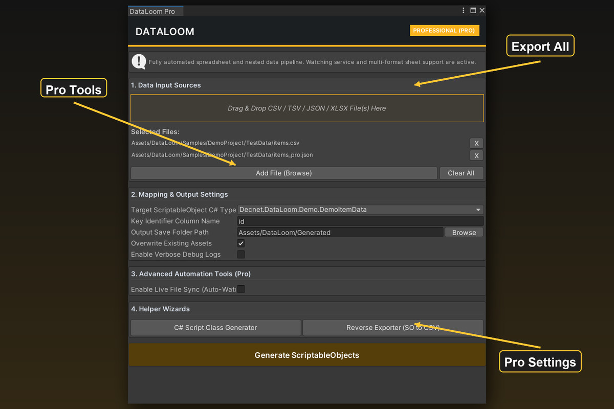Remove items_pro.json with its X button
The height and width of the screenshot is (409, 614).
pyautogui.click(x=476, y=155)
